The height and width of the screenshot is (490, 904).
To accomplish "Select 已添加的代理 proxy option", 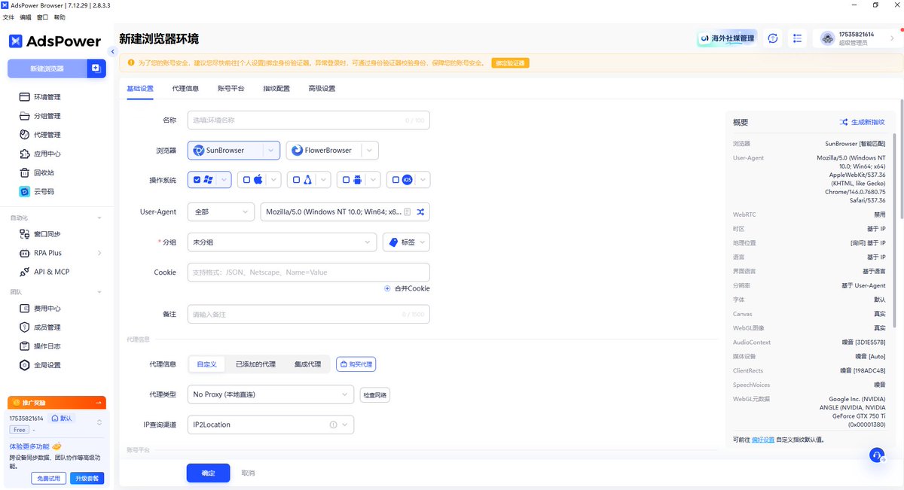I will coord(255,364).
